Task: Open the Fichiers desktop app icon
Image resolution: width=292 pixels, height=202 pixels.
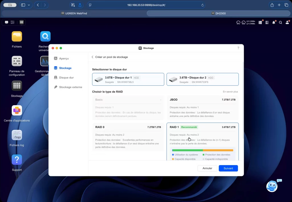Action: (x=17, y=37)
